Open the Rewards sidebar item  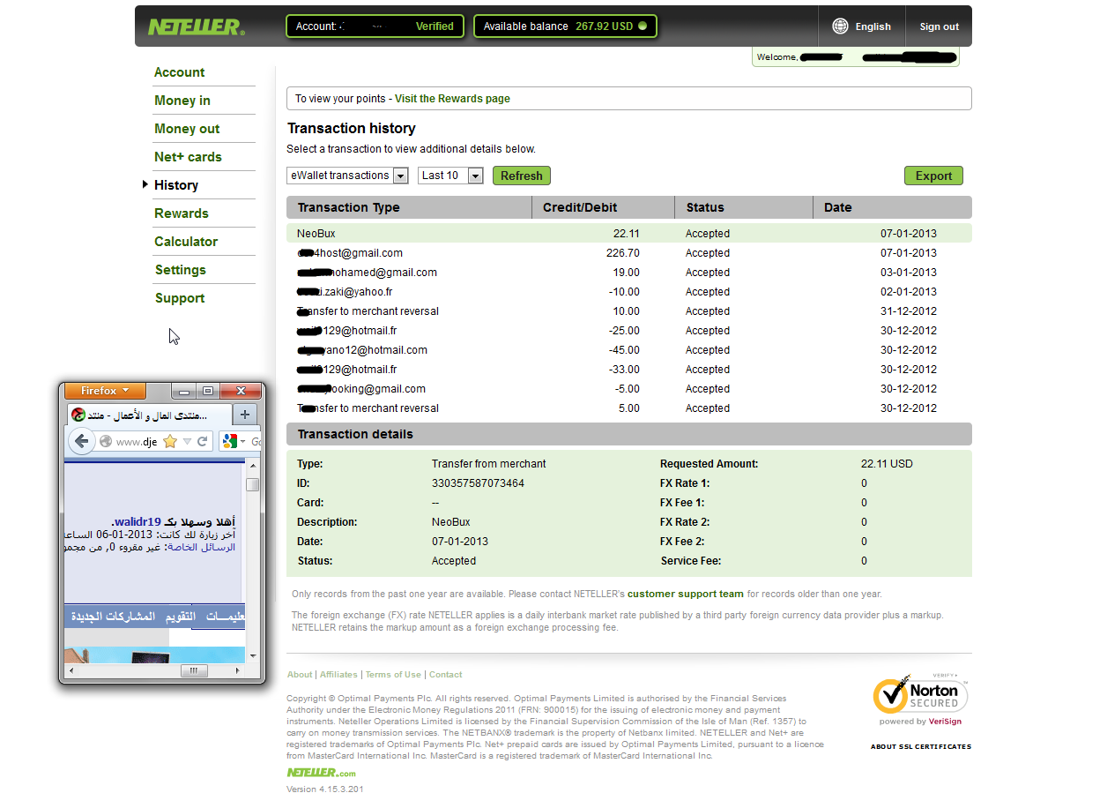point(182,213)
